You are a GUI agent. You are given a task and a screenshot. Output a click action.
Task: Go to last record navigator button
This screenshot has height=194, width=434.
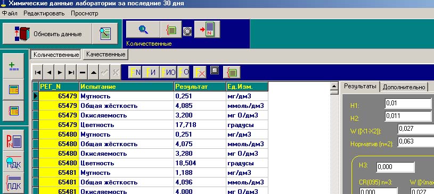(71, 72)
